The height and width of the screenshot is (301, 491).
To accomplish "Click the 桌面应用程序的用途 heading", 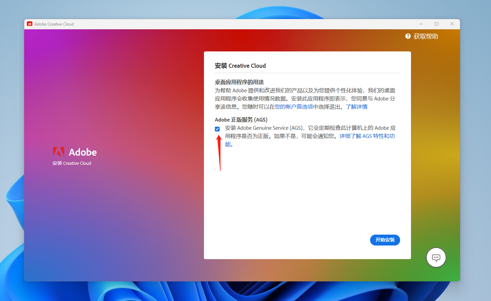I will [x=239, y=82].
